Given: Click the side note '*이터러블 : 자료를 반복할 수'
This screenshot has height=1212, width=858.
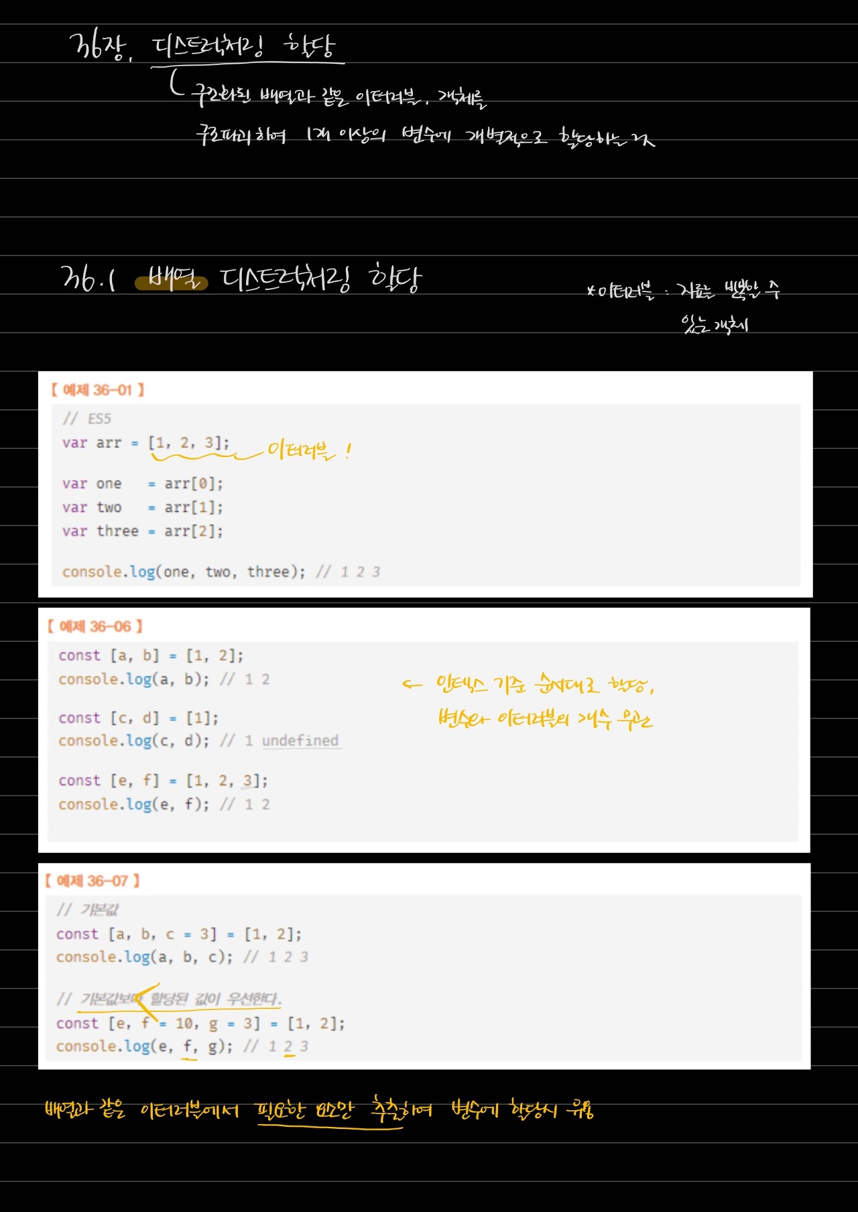Looking at the screenshot, I should (x=683, y=291).
